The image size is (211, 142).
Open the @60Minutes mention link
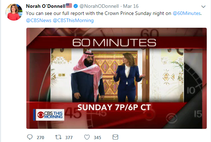[x=187, y=13]
